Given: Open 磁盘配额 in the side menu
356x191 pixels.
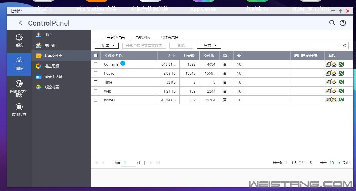Looking at the screenshot, I should point(51,66).
